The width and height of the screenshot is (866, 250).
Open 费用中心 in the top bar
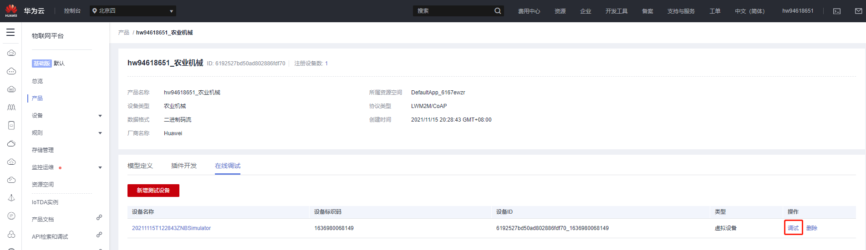pos(529,11)
